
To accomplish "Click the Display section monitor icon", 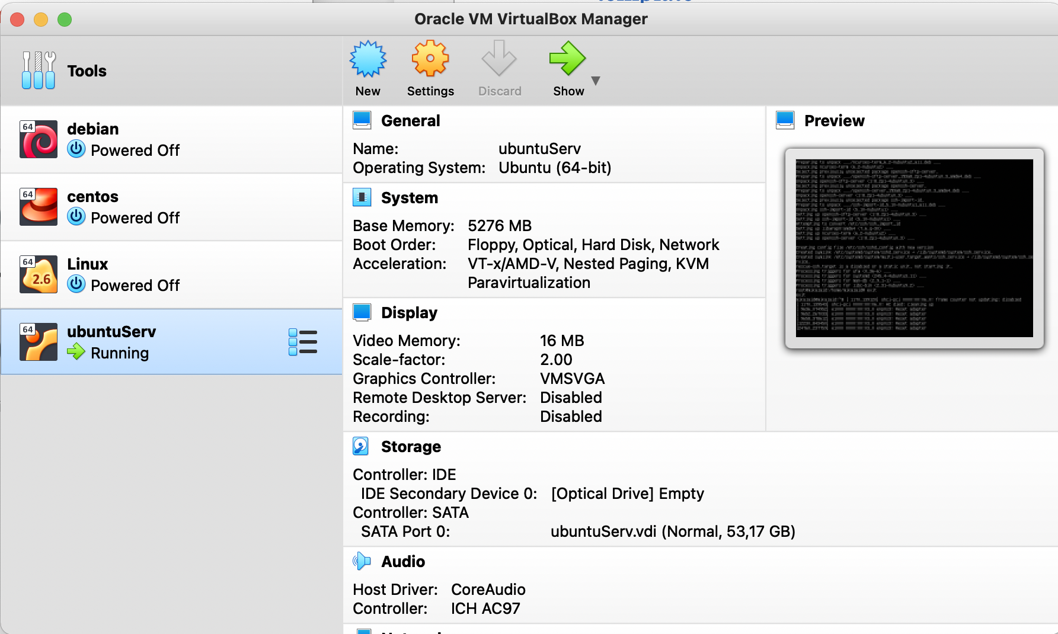I will (362, 312).
